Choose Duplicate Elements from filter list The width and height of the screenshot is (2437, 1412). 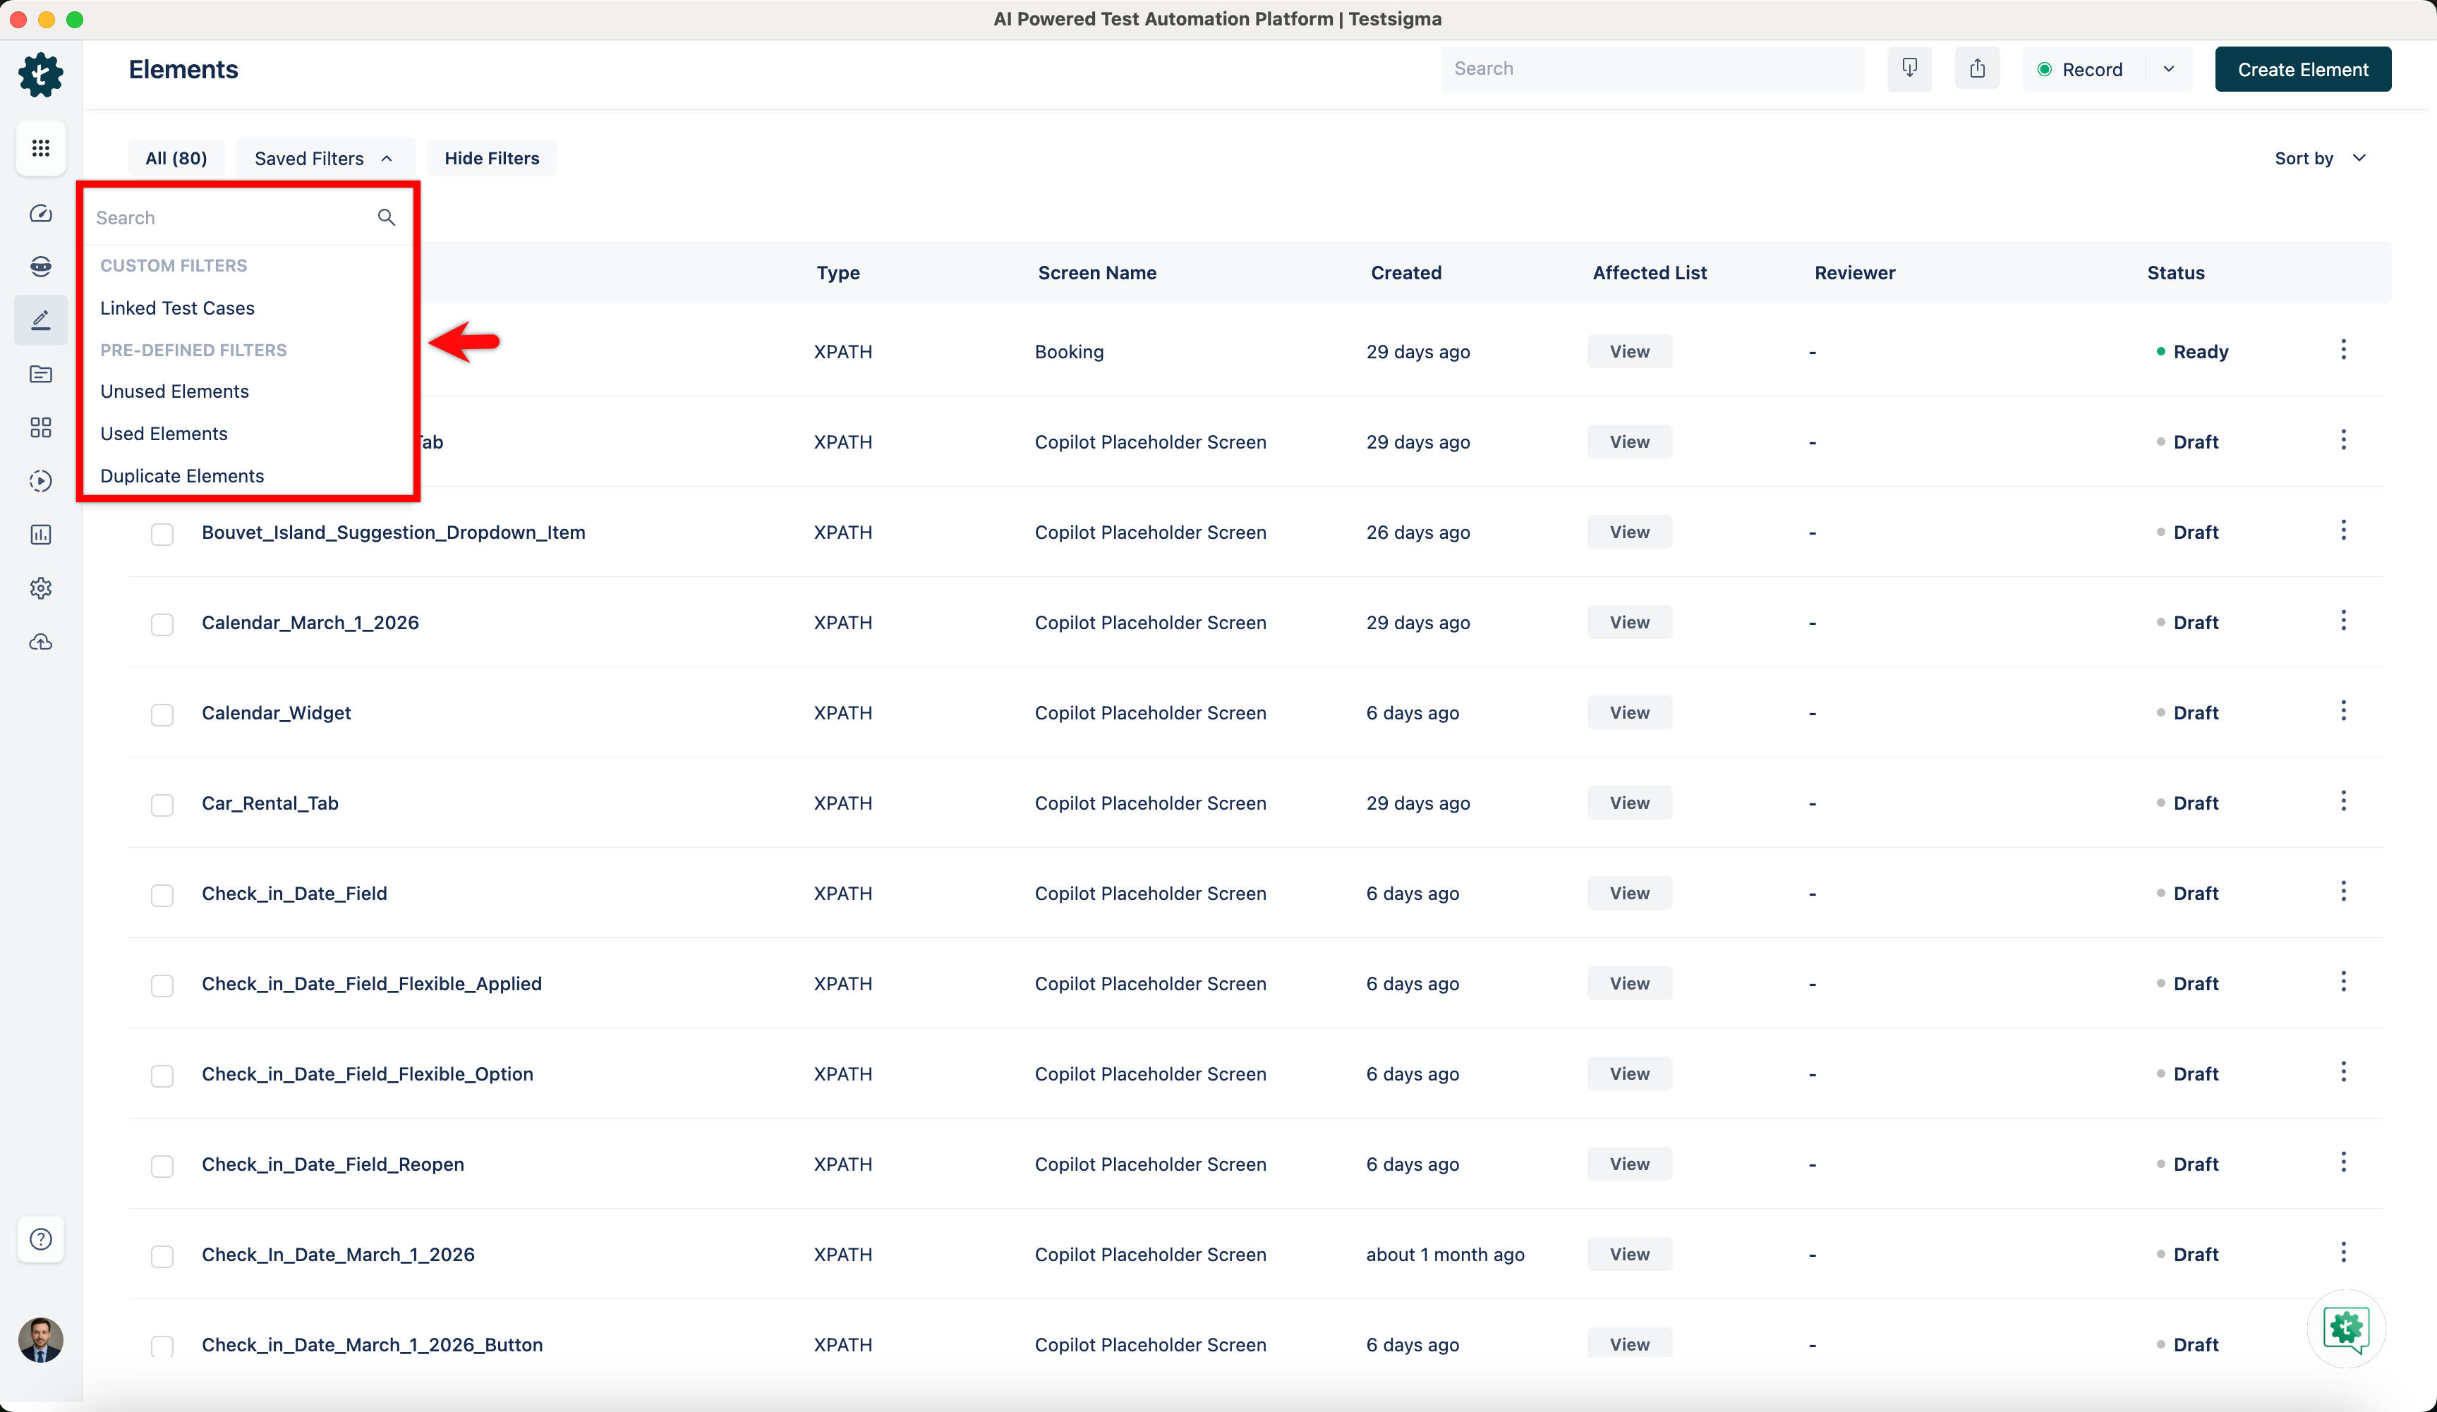[x=182, y=475]
